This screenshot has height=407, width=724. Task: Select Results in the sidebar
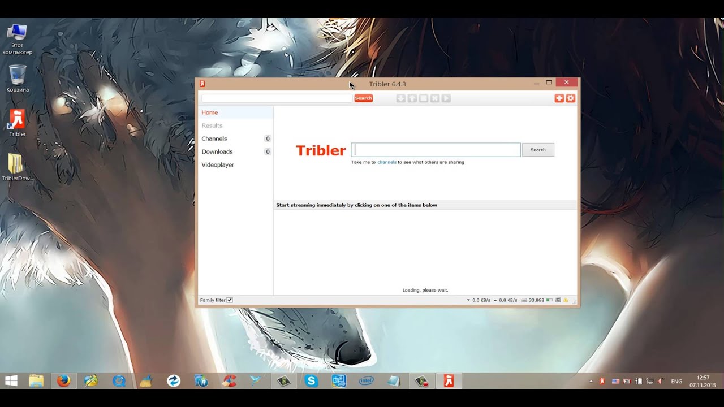[236, 125]
